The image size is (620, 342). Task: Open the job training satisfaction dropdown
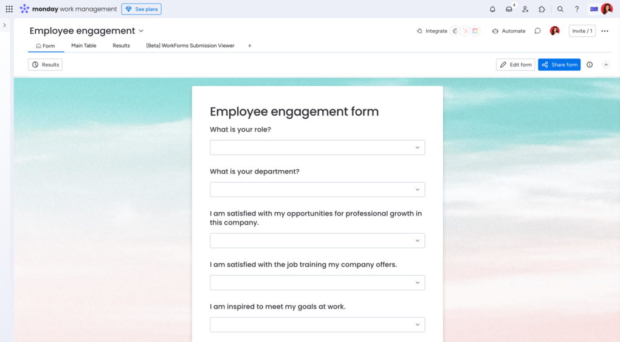(x=317, y=282)
